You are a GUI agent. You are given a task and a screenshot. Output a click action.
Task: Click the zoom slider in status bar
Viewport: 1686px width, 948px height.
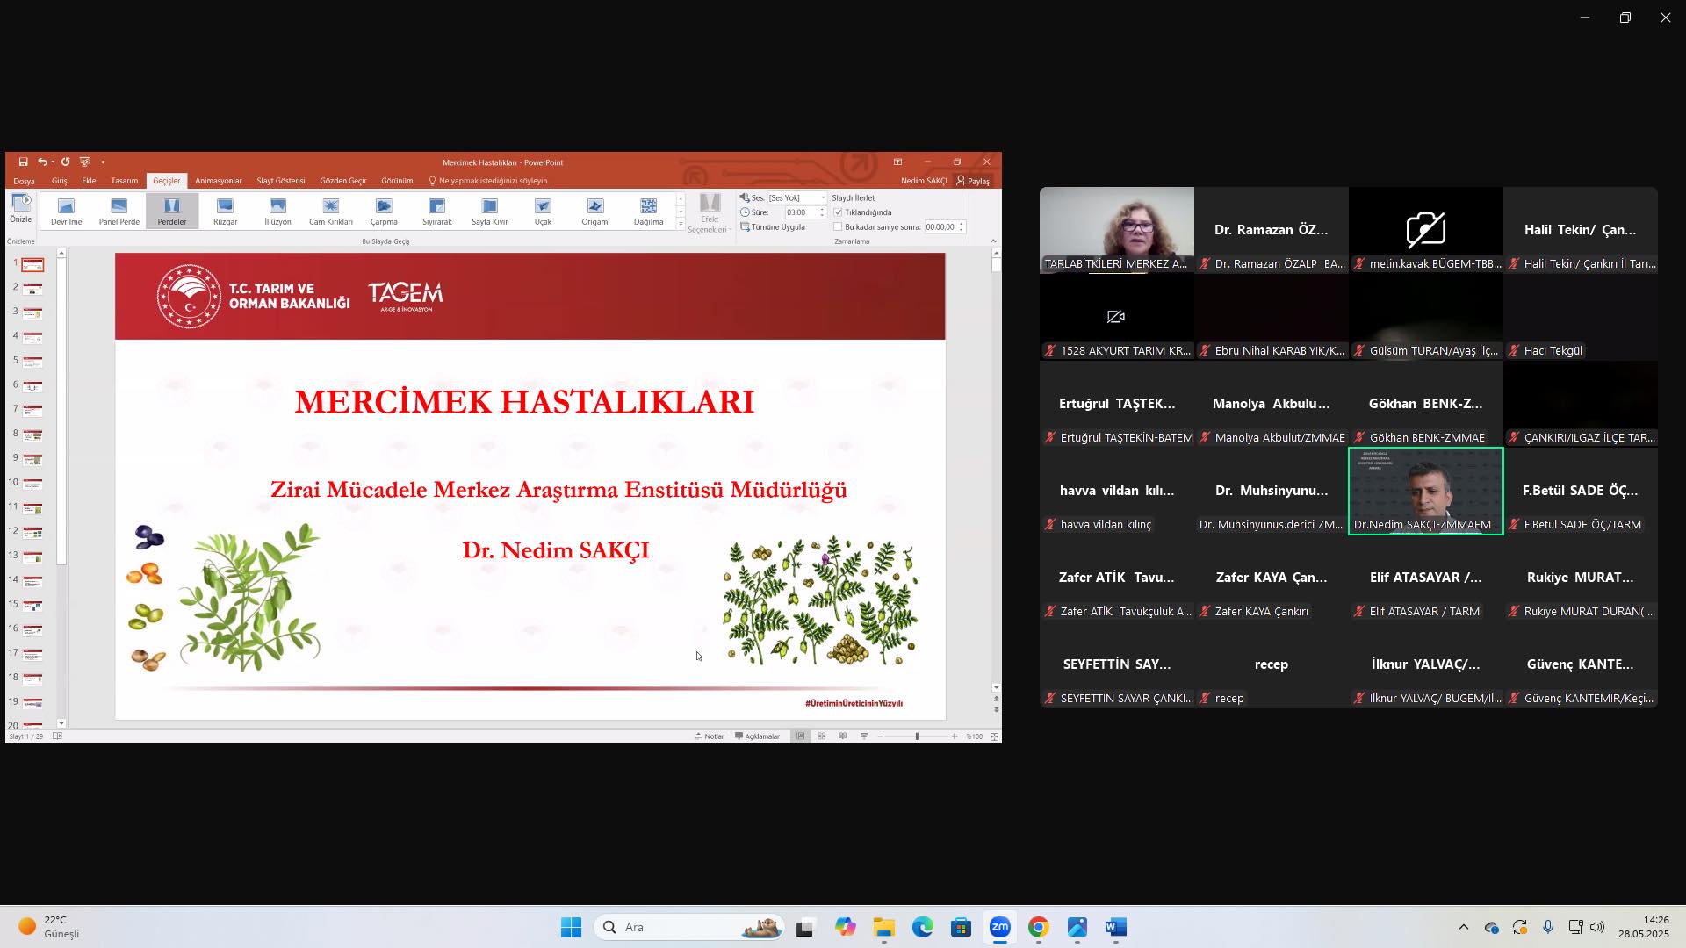click(917, 736)
